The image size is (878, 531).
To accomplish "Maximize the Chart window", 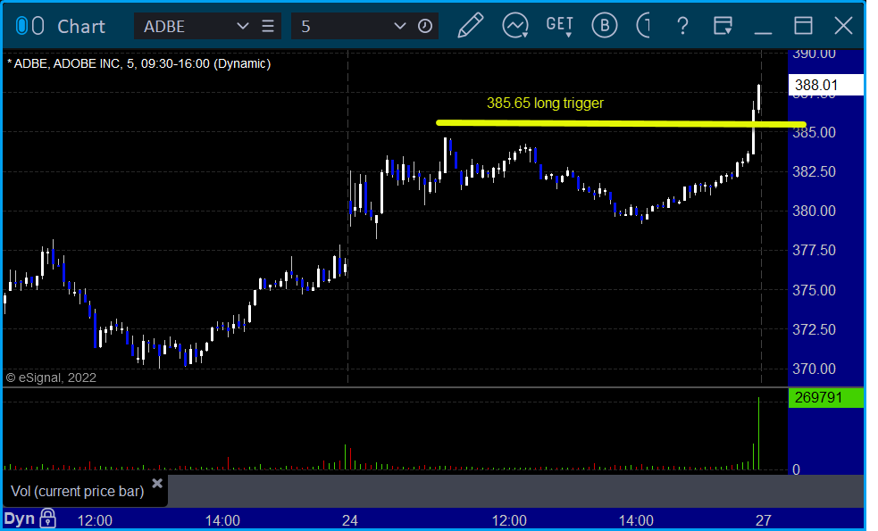I will (803, 26).
